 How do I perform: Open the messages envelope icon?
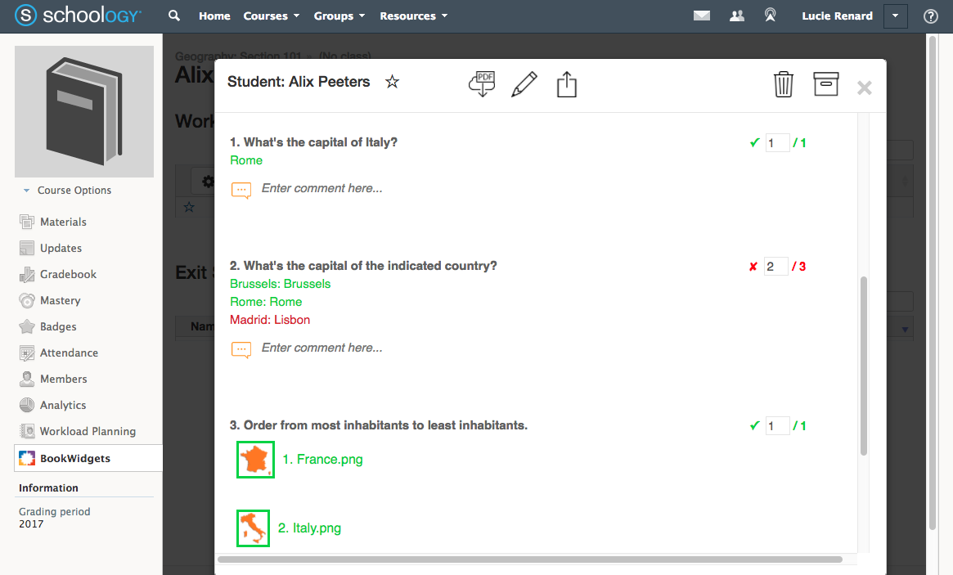pyautogui.click(x=701, y=15)
